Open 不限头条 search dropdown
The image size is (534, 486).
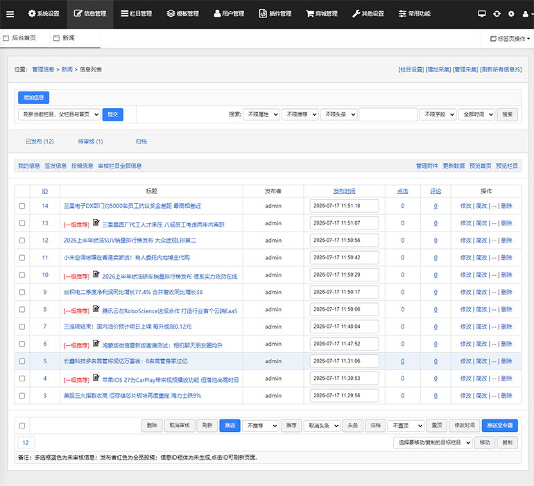339,114
